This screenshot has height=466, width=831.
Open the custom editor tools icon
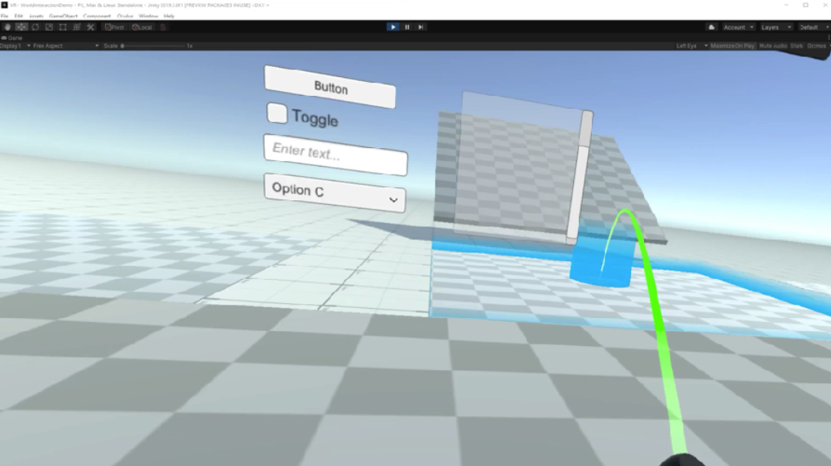click(x=90, y=27)
